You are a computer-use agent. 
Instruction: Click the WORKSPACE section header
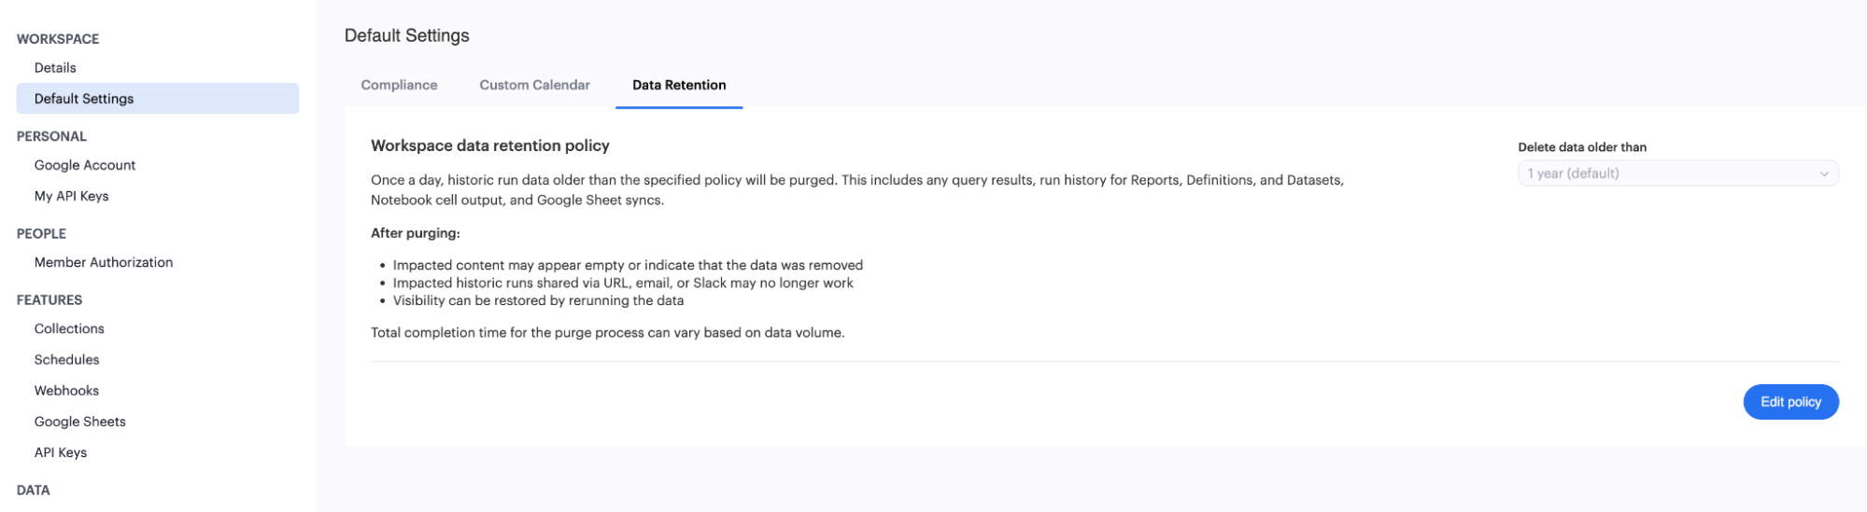tap(58, 39)
